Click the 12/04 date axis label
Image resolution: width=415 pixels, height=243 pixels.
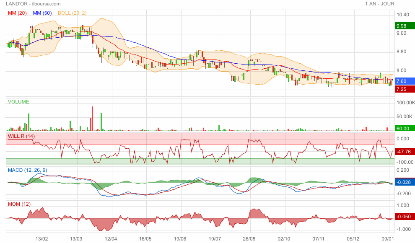pos(111,239)
